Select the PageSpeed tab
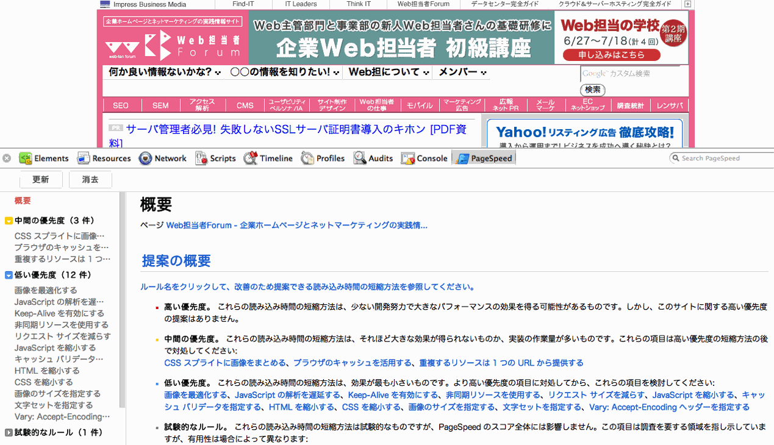Image resolution: width=774 pixels, height=445 pixels. pyautogui.click(x=484, y=158)
